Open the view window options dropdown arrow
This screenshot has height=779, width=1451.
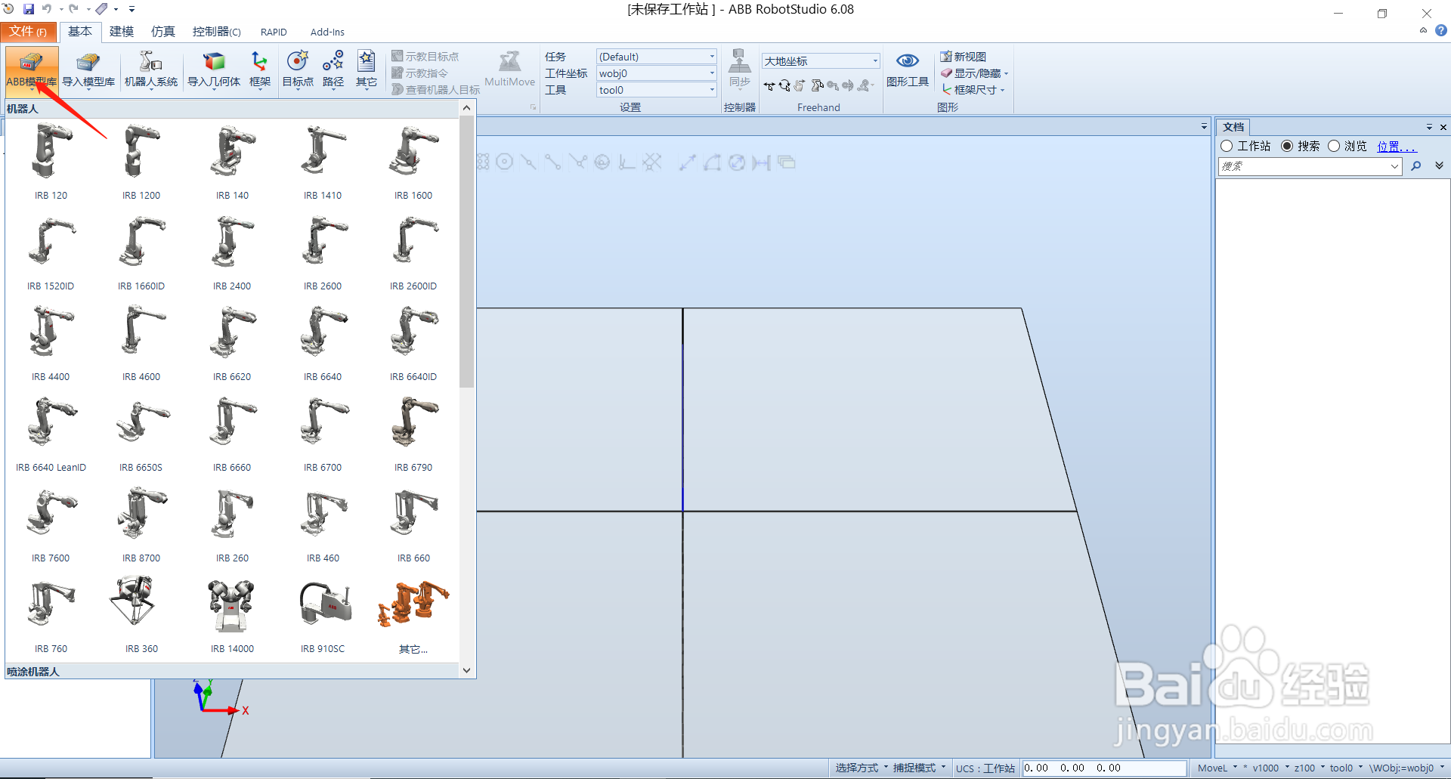click(1204, 126)
